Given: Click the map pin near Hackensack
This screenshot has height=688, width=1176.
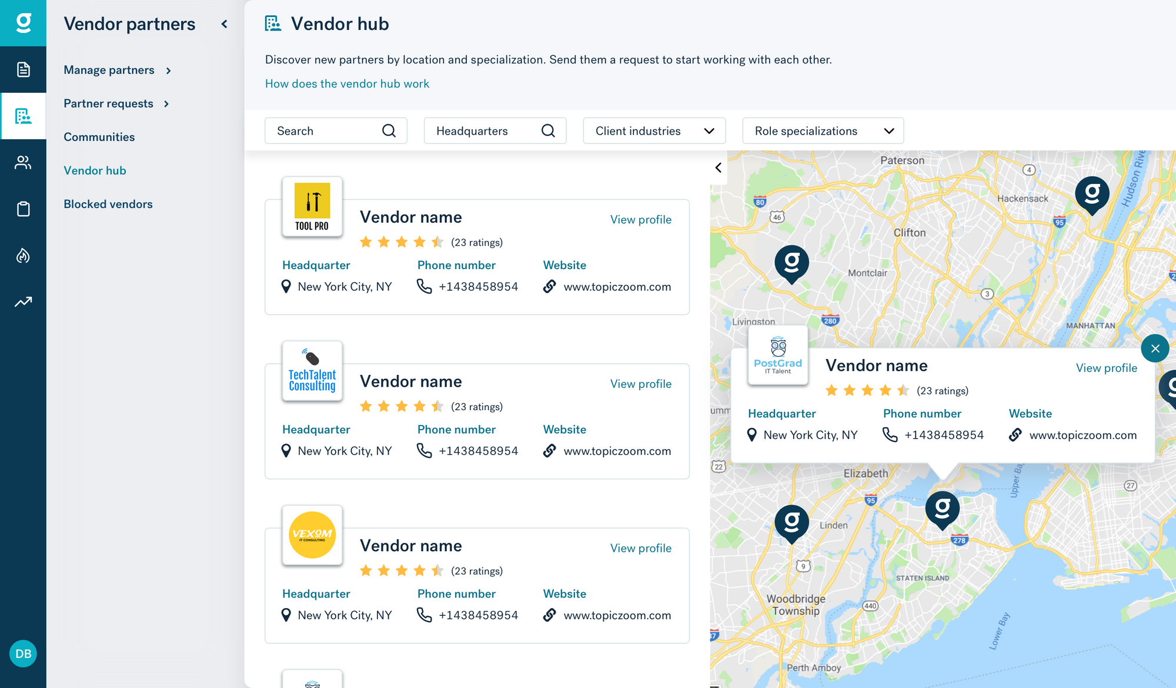Looking at the screenshot, I should tap(1092, 194).
